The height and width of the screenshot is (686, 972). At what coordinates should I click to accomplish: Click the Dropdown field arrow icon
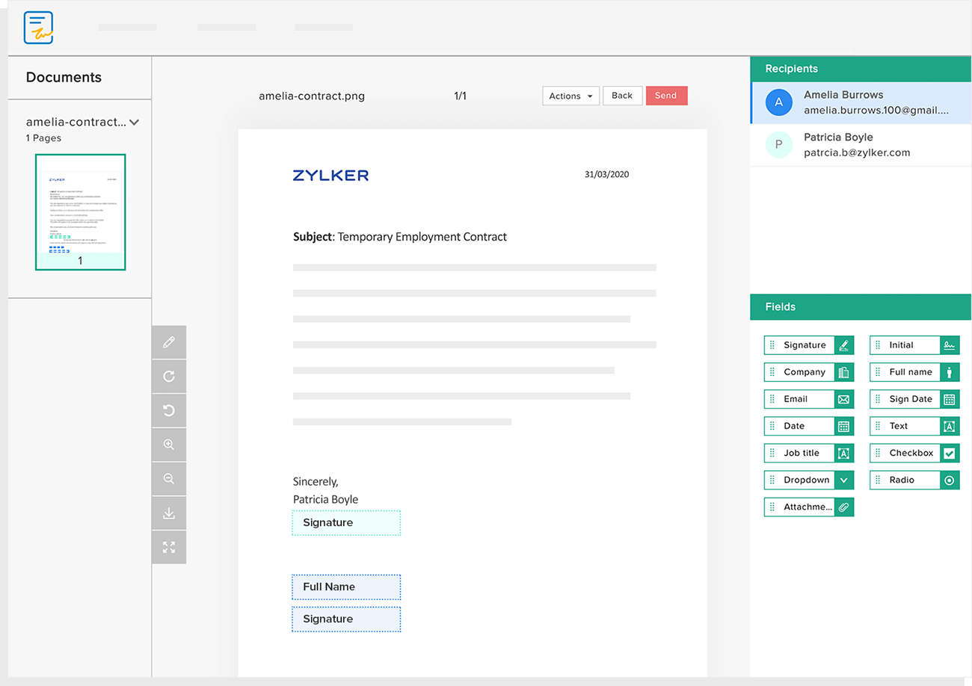pos(844,480)
